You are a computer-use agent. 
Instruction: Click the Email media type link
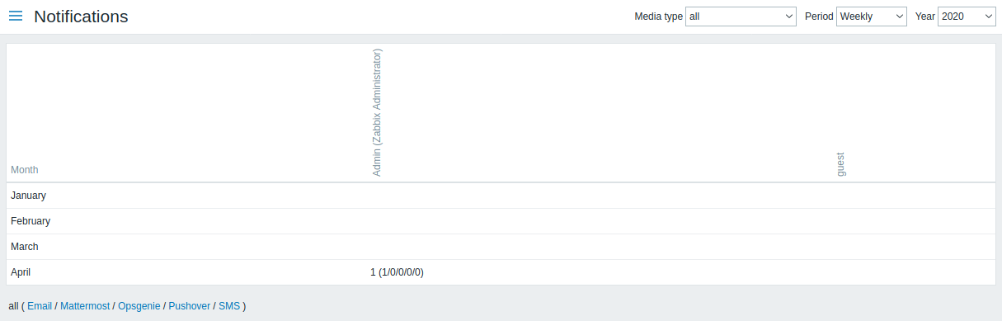[x=40, y=306]
